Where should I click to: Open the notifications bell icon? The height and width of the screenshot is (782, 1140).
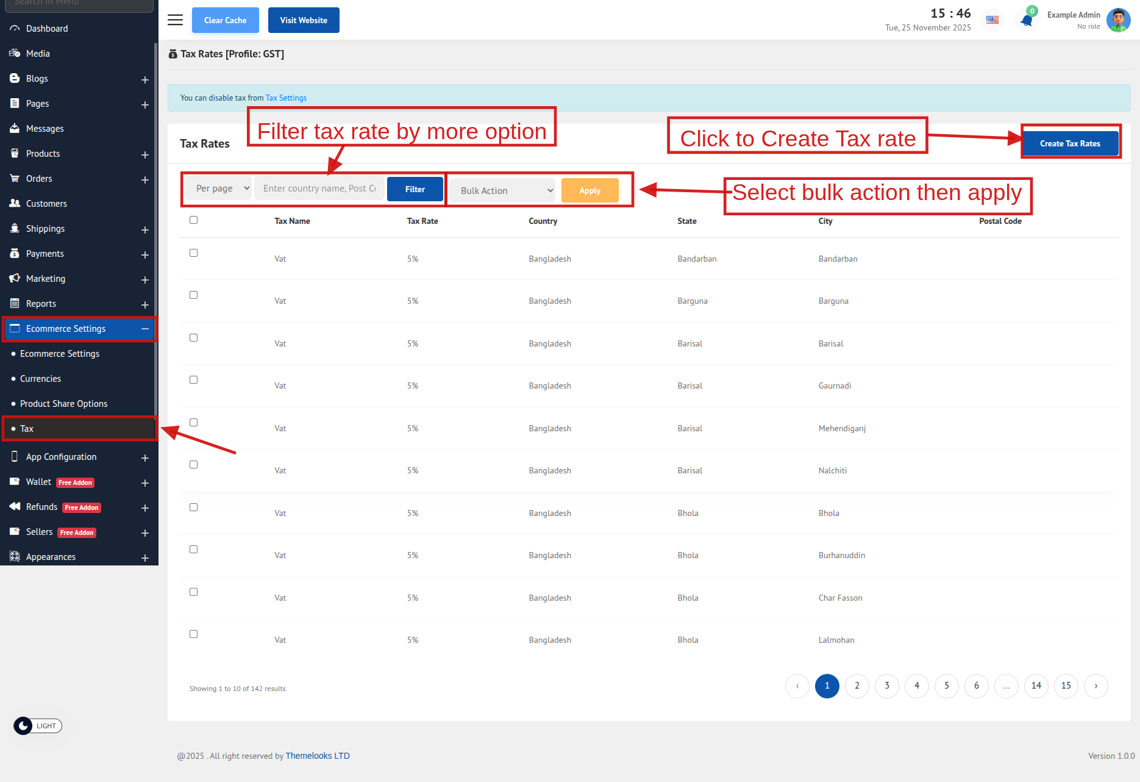pyautogui.click(x=1027, y=20)
